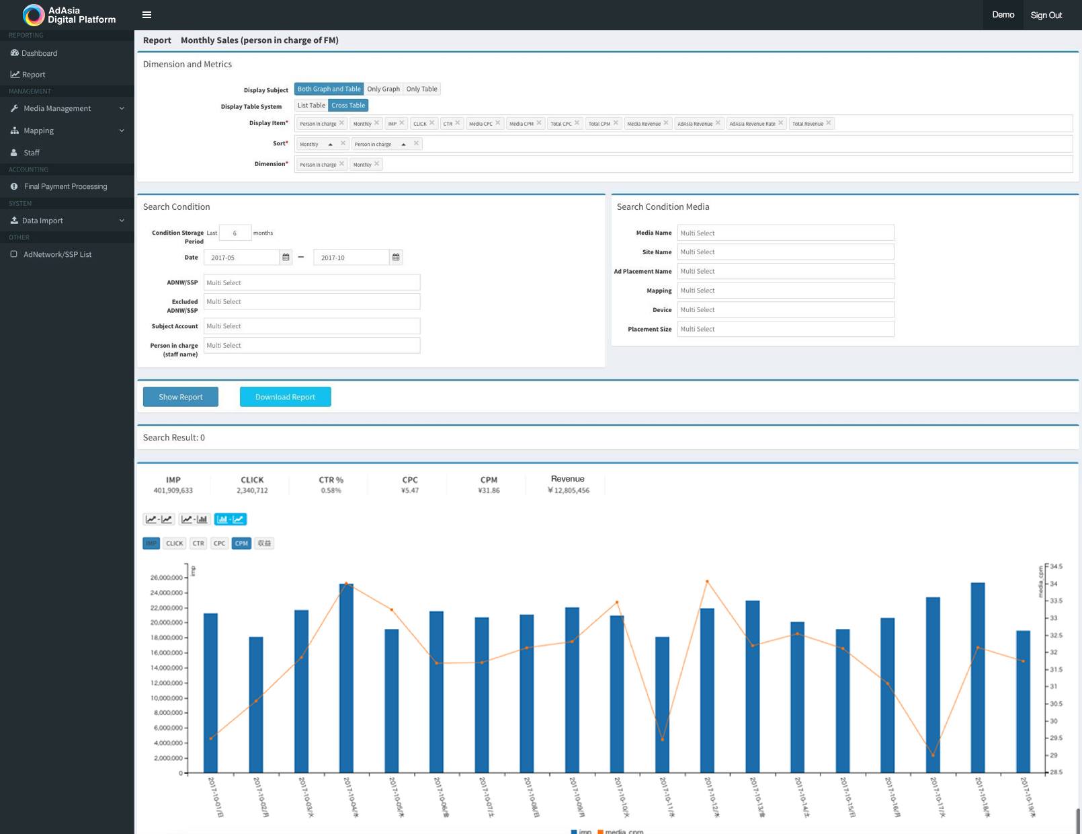The height and width of the screenshot is (834, 1082).
Task: Open the ADNW/SSP multi select dropdown
Action: [x=312, y=282]
